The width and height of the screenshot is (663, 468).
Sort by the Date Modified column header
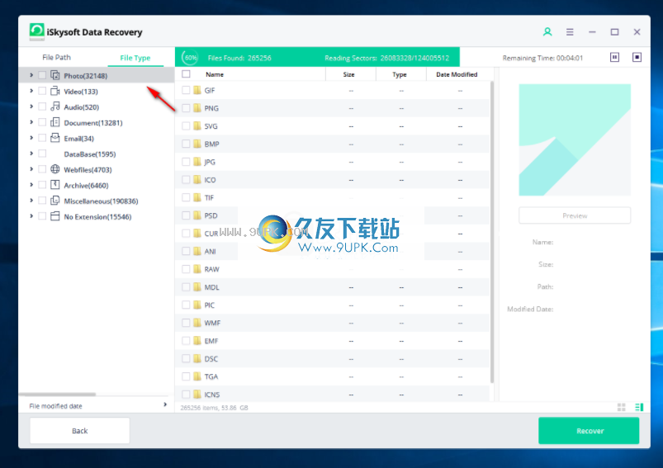click(x=457, y=74)
